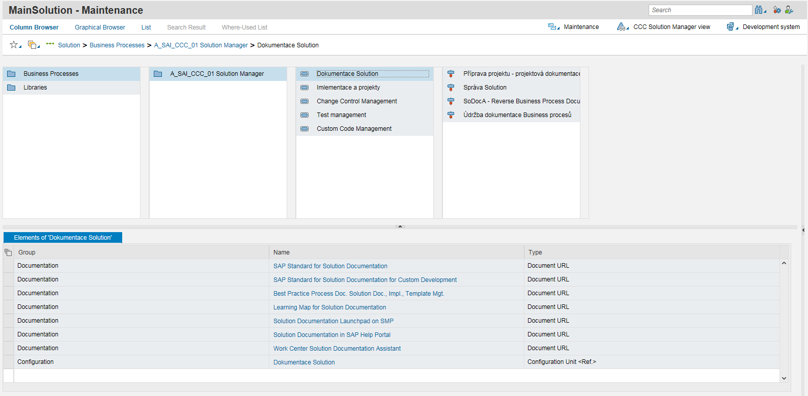
Task: Open Work Center Solution Documentation Assistant link
Action: [337, 349]
